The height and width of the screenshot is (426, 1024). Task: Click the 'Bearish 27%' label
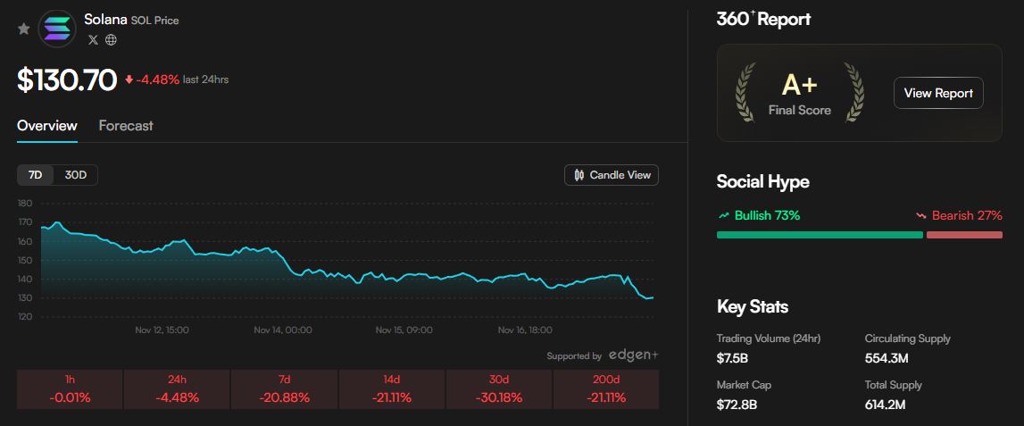967,215
